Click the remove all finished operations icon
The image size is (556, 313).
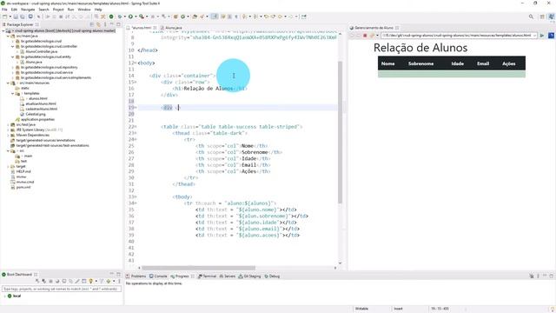point(532,276)
